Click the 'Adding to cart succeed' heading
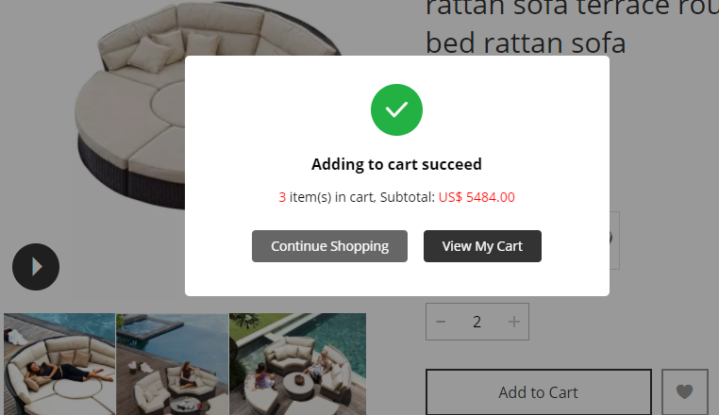The image size is (719, 415). [x=396, y=164]
